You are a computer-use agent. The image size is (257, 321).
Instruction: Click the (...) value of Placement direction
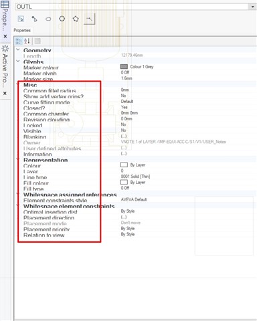pyautogui.click(x=124, y=217)
